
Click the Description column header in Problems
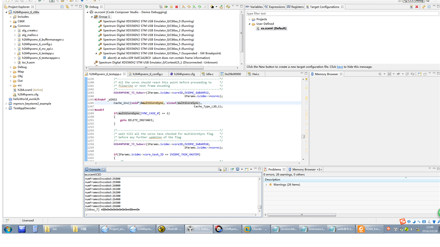tap(273, 179)
